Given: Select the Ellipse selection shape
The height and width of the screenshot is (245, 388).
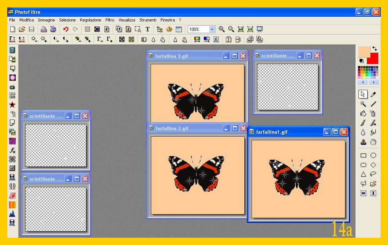Looking at the screenshot, I should coord(373,155).
